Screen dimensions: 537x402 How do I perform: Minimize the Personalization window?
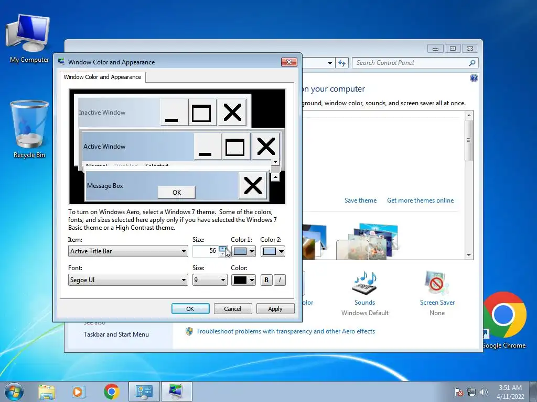pyautogui.click(x=435, y=49)
